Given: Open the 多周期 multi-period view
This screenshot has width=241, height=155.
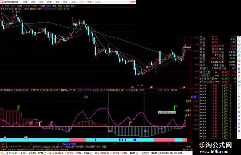Looking at the screenshot, I should pyautogui.click(x=66, y=6).
